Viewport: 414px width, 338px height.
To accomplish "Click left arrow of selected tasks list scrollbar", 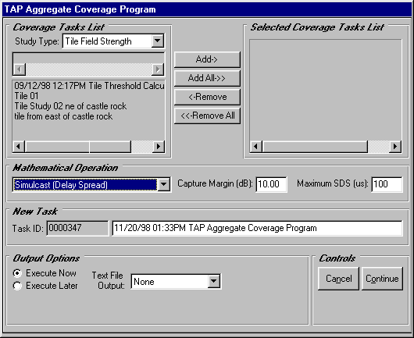I will pos(256,147).
